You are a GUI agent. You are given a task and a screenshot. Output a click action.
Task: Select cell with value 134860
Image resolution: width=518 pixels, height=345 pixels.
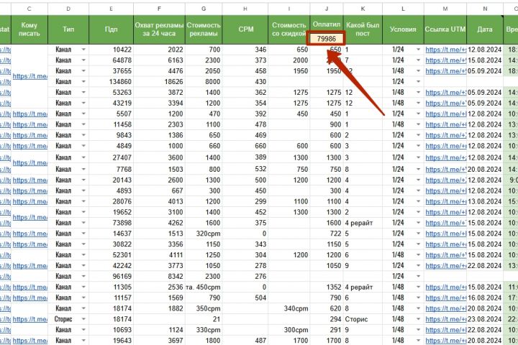[111, 81]
